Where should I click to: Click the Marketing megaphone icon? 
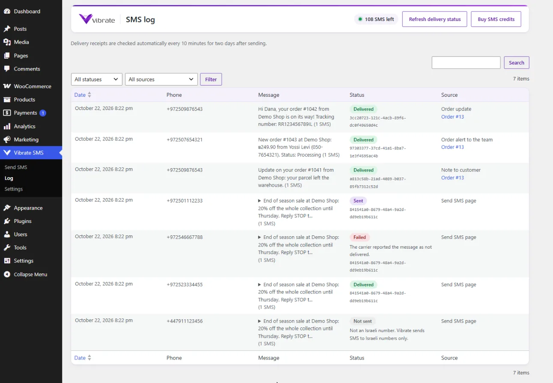7,140
